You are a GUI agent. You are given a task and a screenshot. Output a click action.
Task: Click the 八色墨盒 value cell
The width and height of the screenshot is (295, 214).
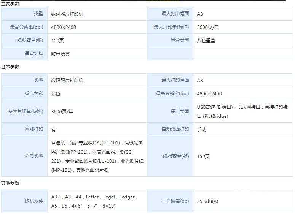click(206, 40)
